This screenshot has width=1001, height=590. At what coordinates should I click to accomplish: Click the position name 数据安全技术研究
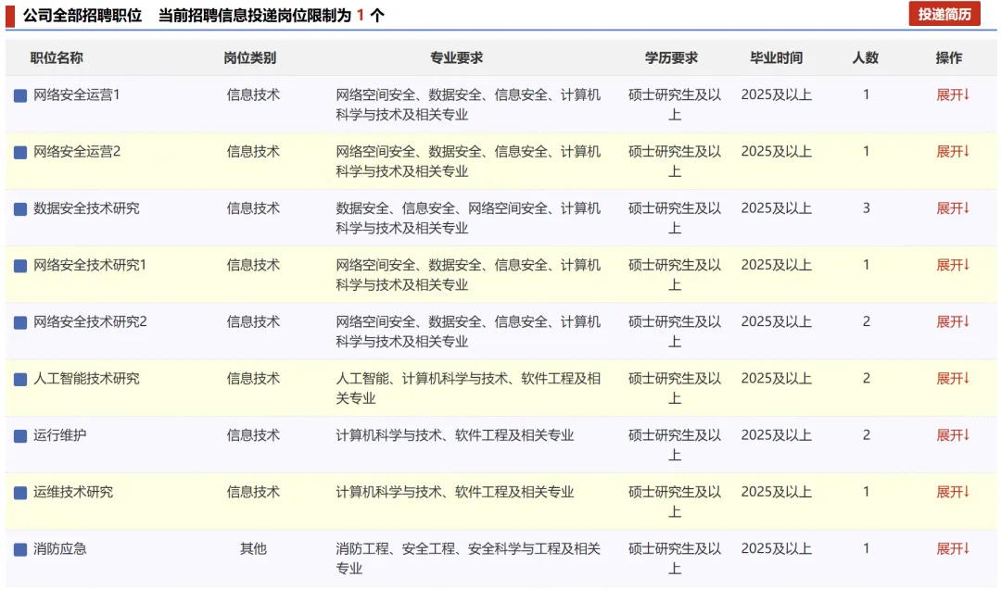[x=86, y=207]
